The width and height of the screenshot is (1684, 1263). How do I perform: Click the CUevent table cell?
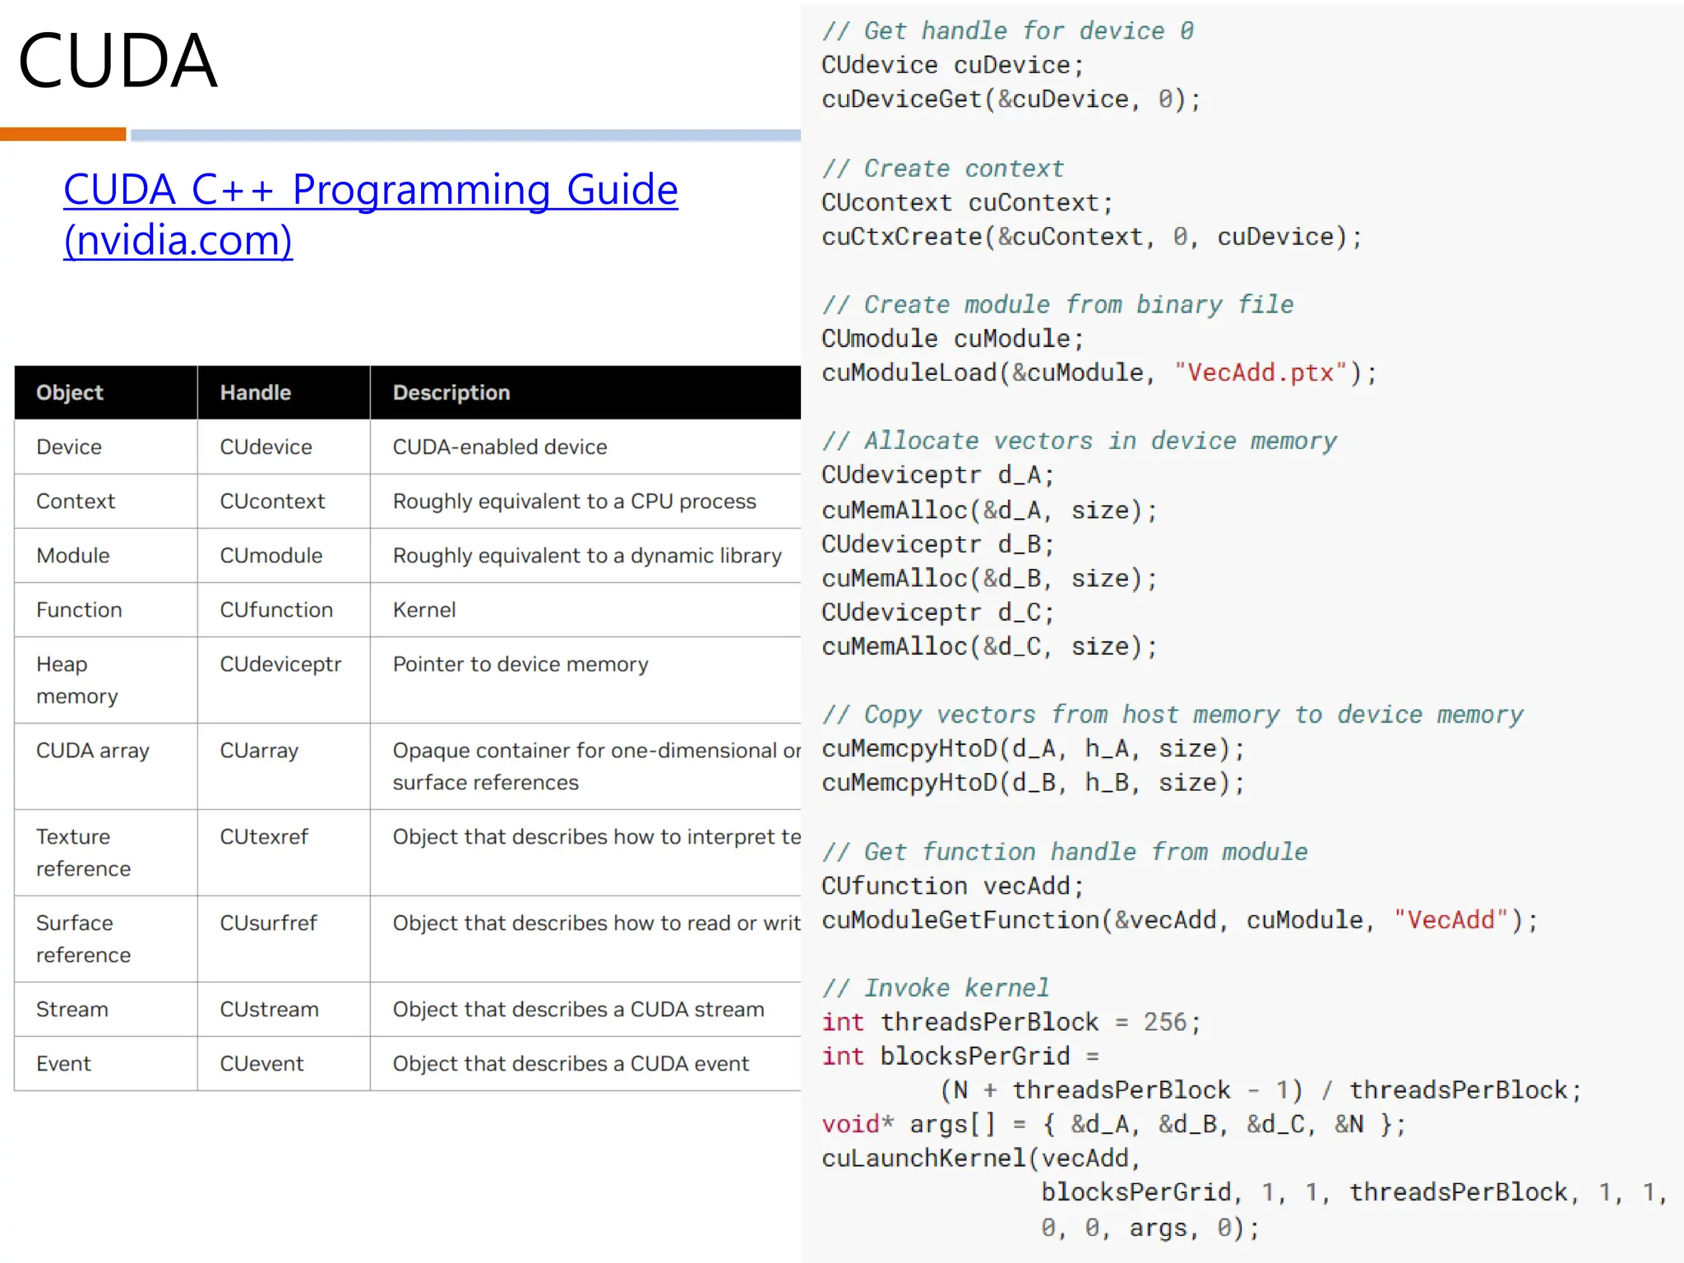coord(261,1064)
